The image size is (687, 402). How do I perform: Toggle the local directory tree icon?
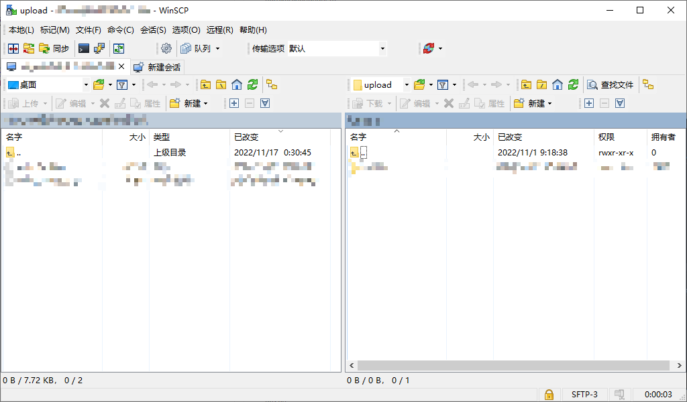pos(272,84)
